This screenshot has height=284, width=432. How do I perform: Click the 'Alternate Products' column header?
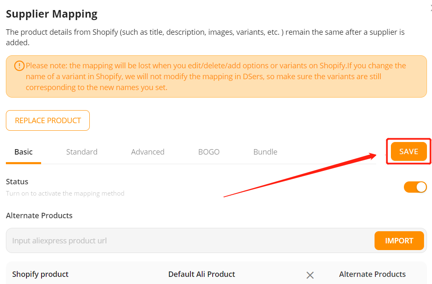click(x=372, y=274)
